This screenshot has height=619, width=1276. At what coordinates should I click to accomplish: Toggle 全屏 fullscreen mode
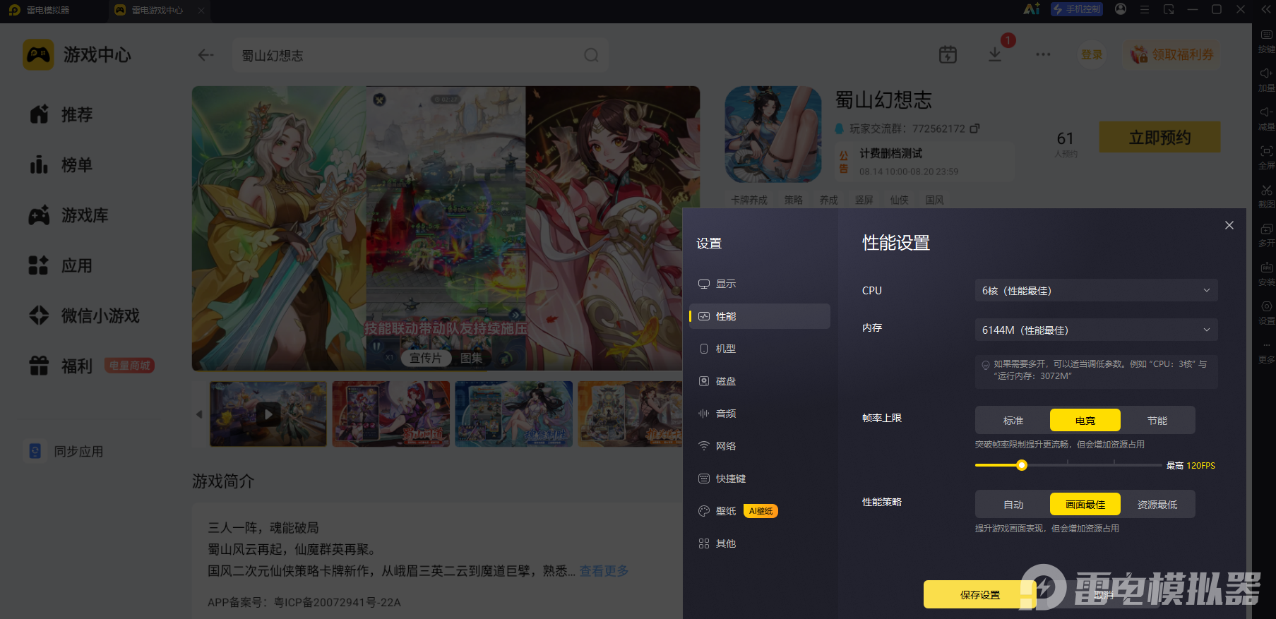1266,158
